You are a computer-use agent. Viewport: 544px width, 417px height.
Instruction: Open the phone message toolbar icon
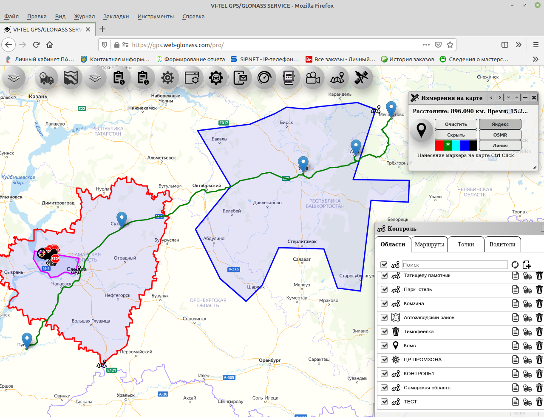click(x=240, y=78)
